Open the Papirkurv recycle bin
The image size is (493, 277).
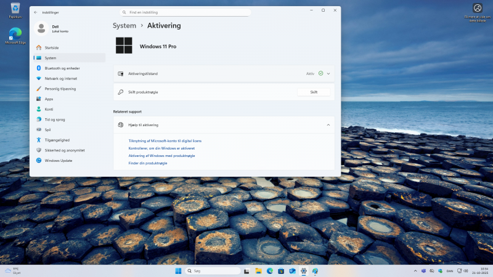[15, 10]
